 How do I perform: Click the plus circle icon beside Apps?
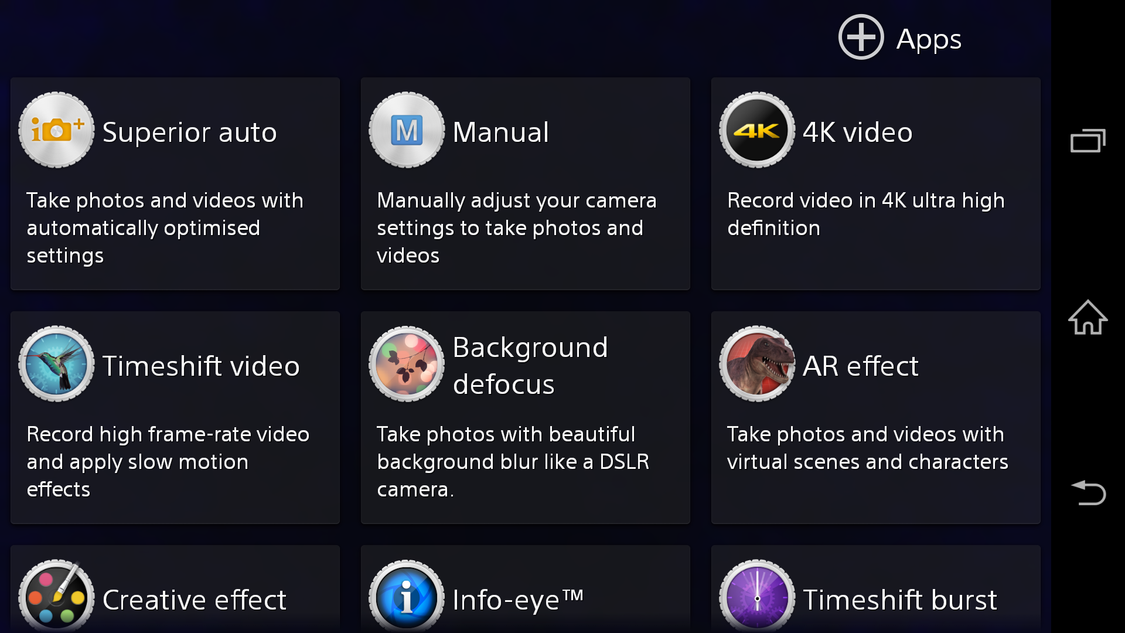tap(861, 38)
